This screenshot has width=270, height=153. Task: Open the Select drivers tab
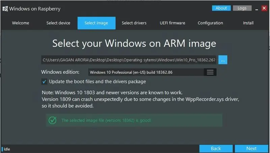(134, 23)
